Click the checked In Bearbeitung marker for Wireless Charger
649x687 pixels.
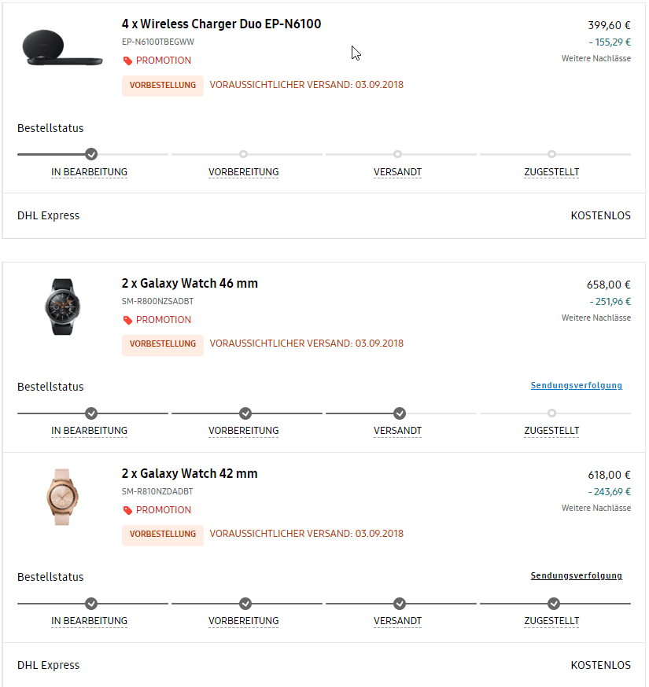(x=91, y=154)
